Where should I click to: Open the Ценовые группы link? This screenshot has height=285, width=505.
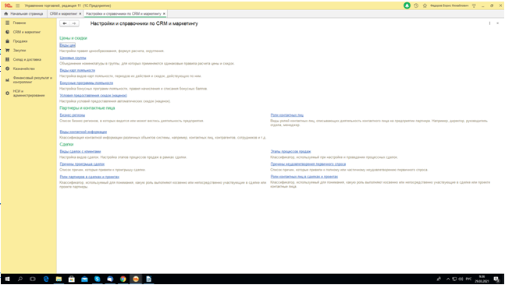(73, 58)
